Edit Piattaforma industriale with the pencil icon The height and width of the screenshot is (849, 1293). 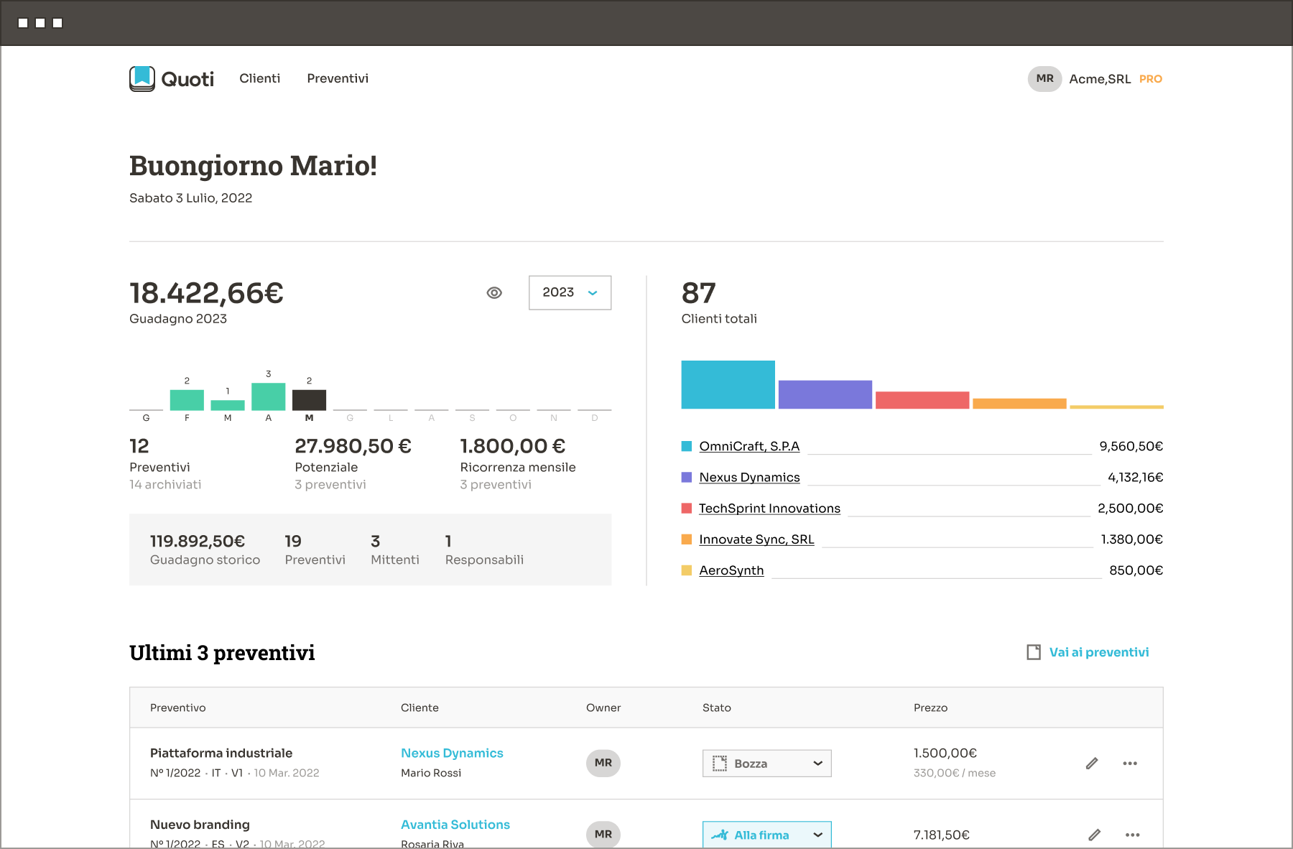1092,764
